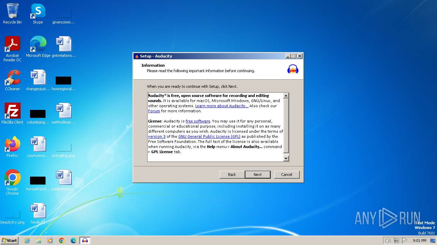Switch to the Audacity setup taskbar item
The width and height of the screenshot is (437, 245).
click(x=85, y=241)
